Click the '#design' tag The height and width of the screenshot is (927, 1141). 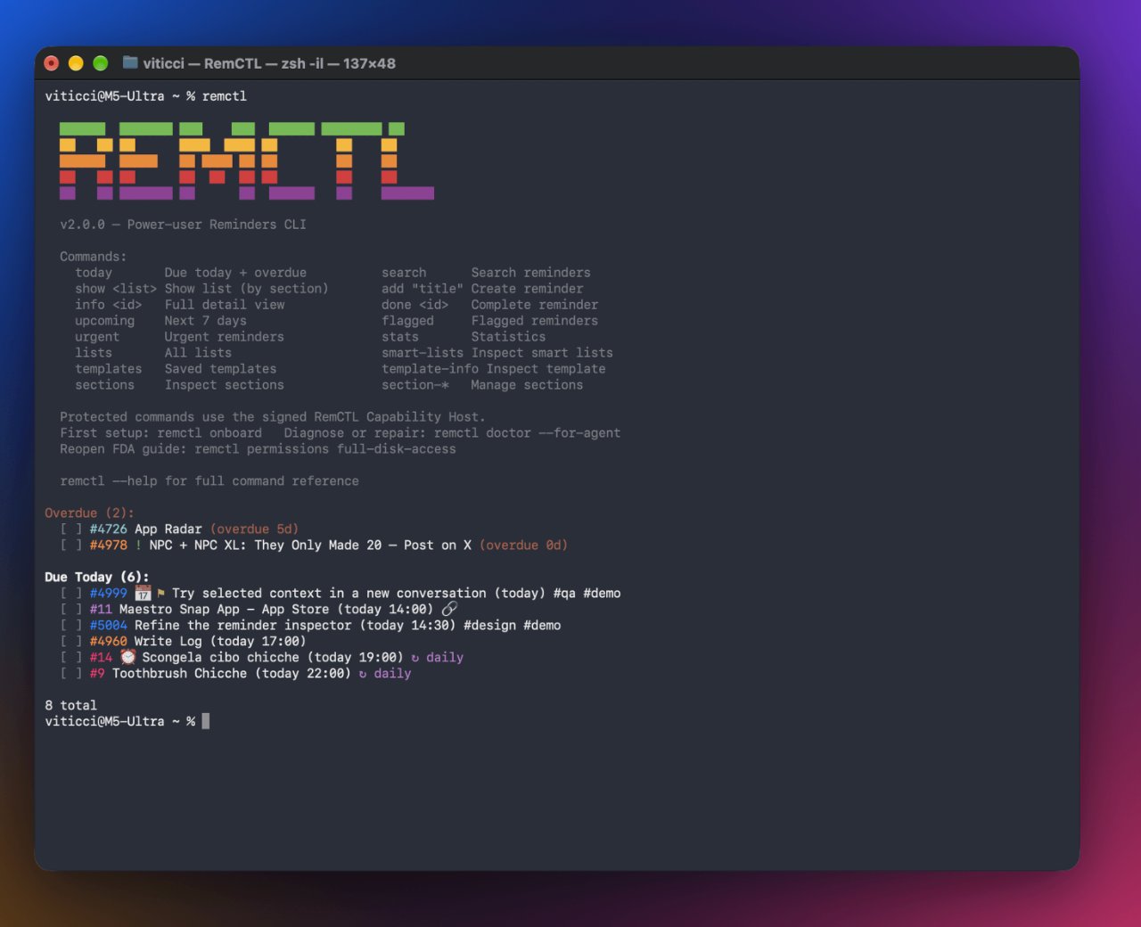(x=489, y=626)
